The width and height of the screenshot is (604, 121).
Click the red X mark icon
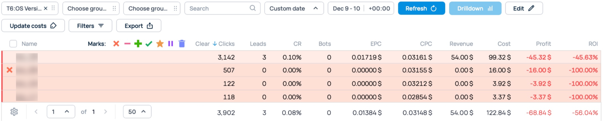click(116, 44)
